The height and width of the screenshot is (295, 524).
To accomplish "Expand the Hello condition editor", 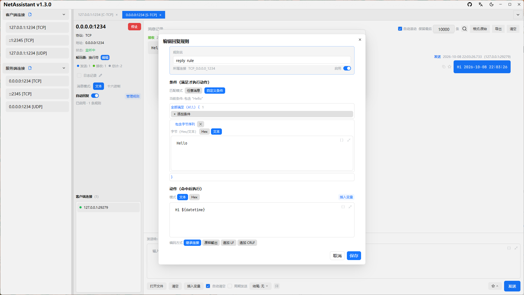I will coord(349,140).
